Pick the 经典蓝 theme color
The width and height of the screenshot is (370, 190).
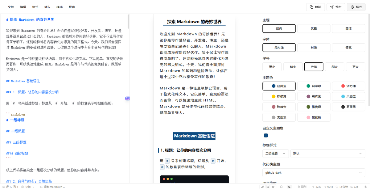tap(279, 86)
